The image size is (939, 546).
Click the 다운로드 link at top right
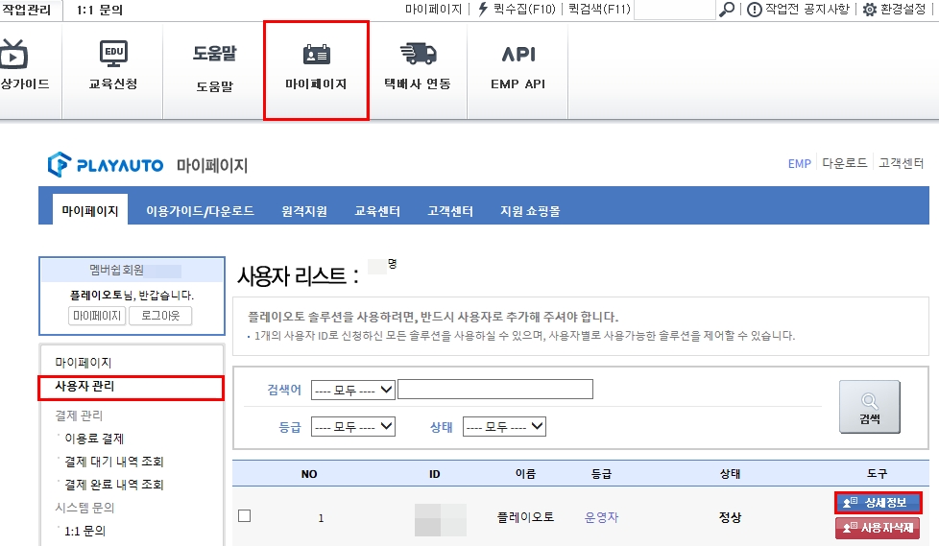tap(844, 163)
